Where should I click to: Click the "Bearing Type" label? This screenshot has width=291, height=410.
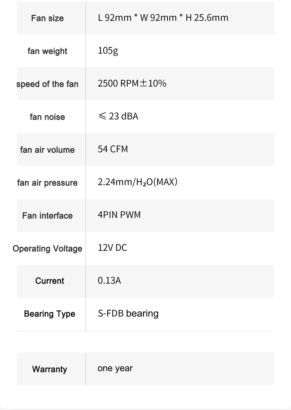click(x=49, y=314)
